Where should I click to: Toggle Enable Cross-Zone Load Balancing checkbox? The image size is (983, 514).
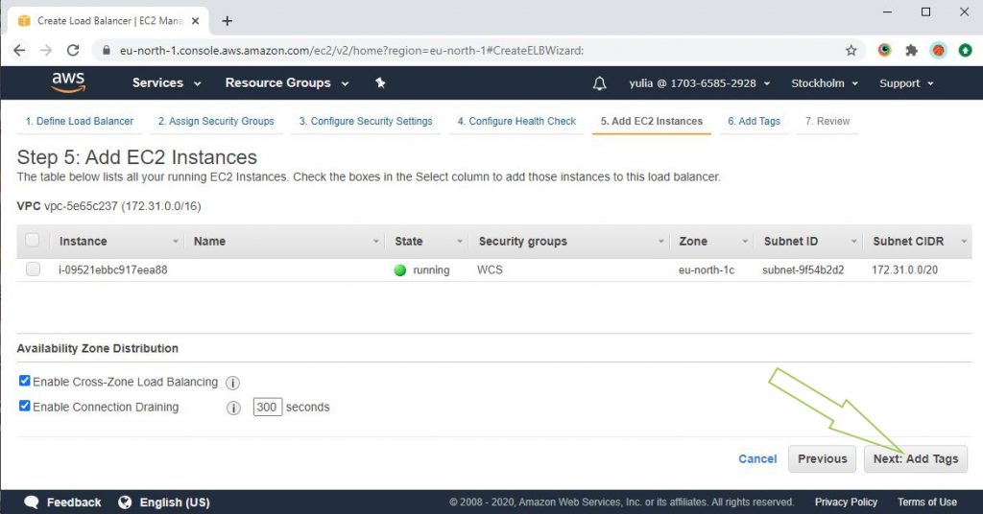coord(24,381)
